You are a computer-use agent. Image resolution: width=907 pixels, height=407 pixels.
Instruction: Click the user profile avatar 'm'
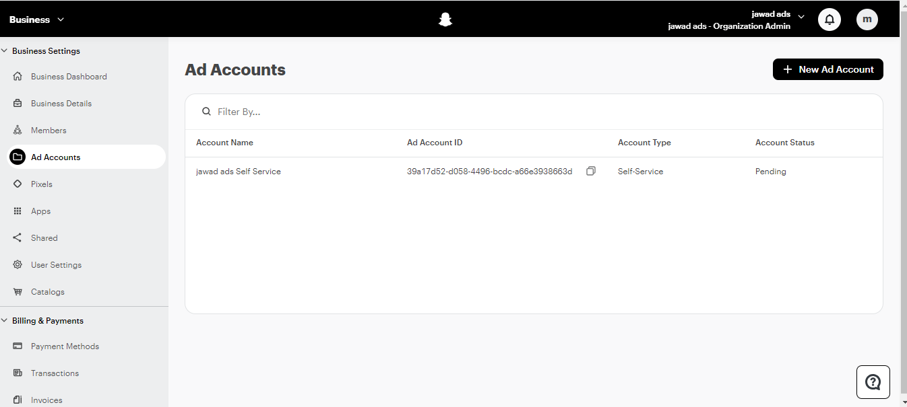(x=867, y=20)
